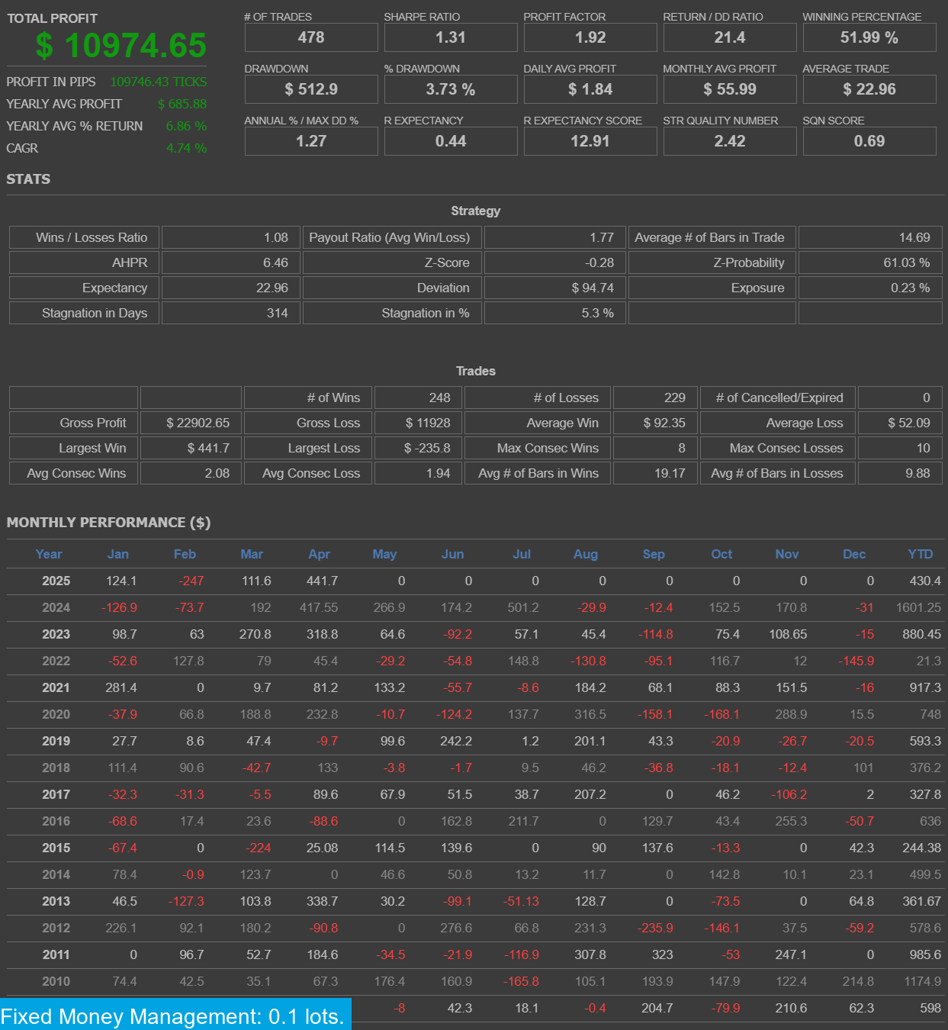Viewport: 948px width, 1030px height.
Task: Select 2012 September value -235.9
Action: tap(656, 928)
